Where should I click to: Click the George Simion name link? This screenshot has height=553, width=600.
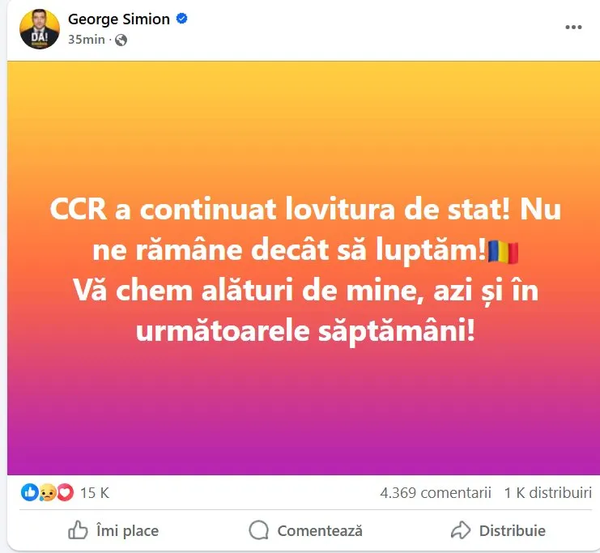click(x=118, y=19)
